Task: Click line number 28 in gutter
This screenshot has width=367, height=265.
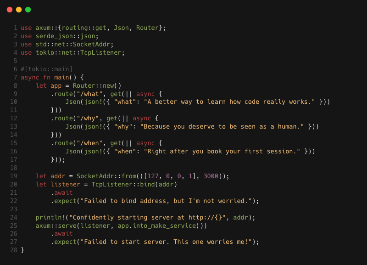Action: tap(14, 250)
